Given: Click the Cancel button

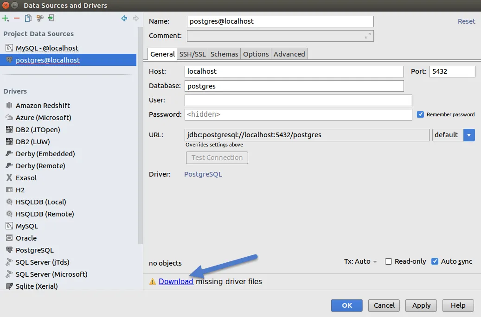Looking at the screenshot, I should [384, 305].
